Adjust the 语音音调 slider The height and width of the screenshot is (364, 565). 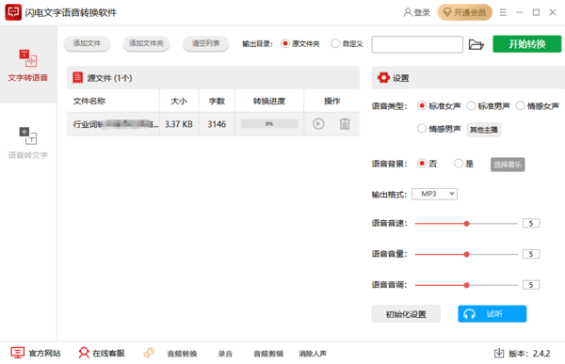click(466, 285)
